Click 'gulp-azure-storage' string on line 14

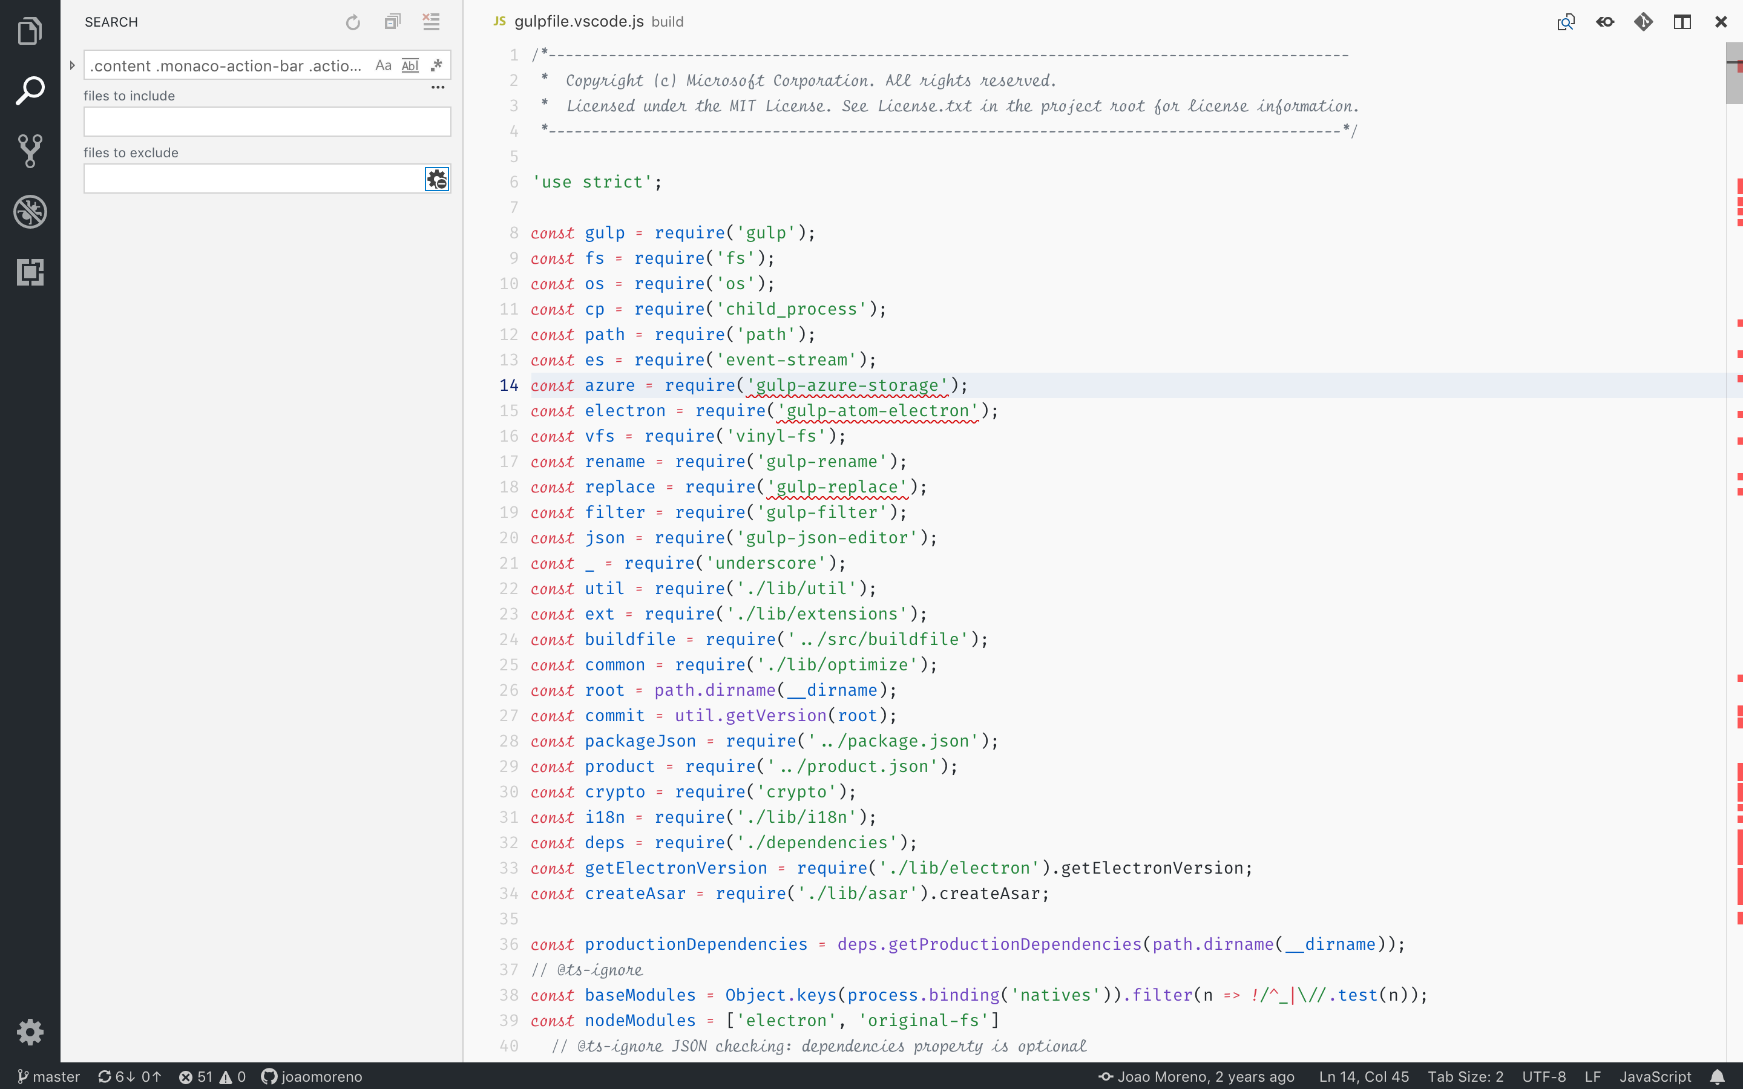point(847,385)
